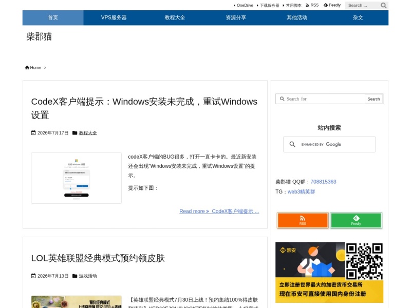Open the 游戏活动 category link
The image size is (411, 308).
pos(88,276)
